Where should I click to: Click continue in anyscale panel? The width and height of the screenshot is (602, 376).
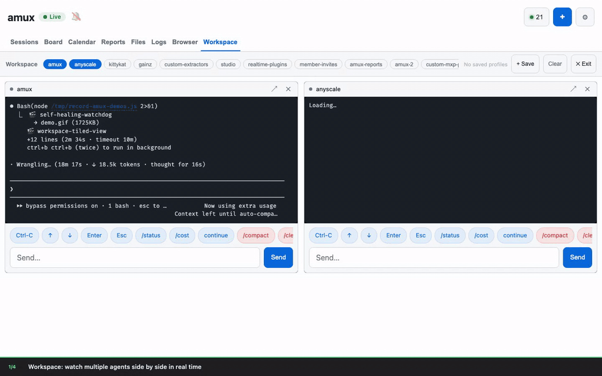pos(515,235)
